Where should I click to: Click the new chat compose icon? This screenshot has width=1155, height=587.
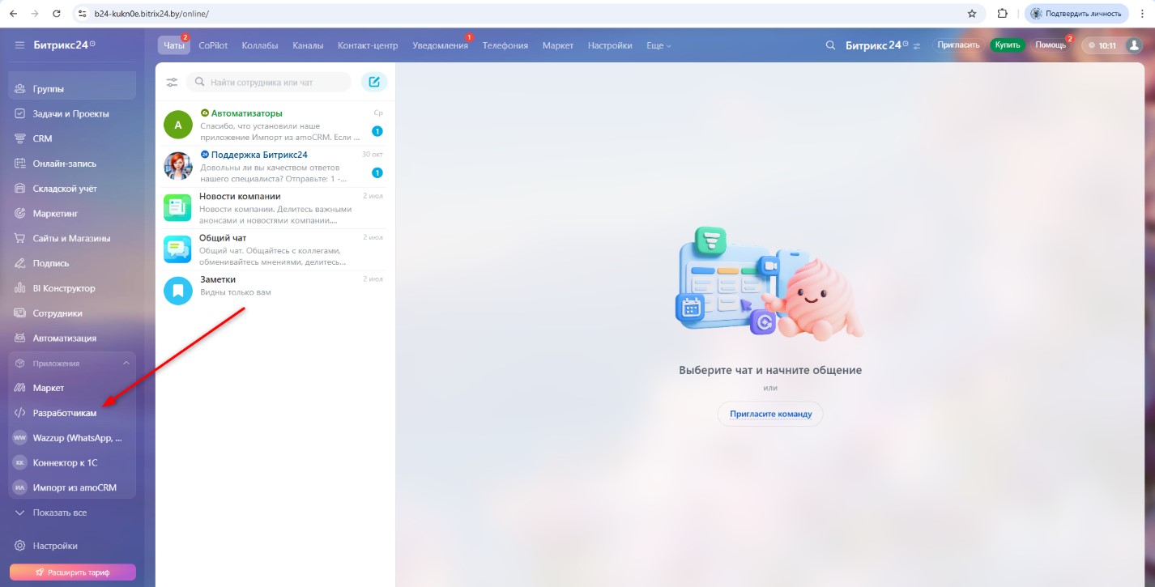(373, 82)
